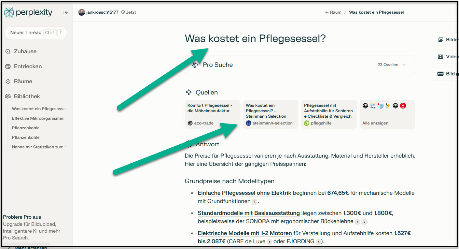Viewport: 459px width, 249px height.
Task: Click the 'Jetzt' timestamp clock icon
Action: (123, 12)
